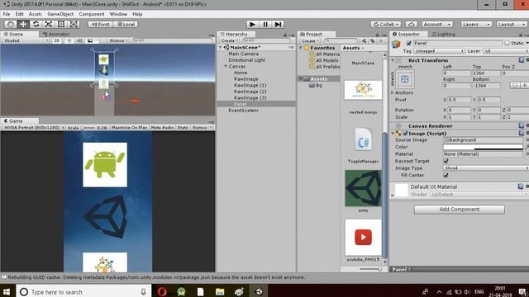Click the Top value field 1364
The width and height of the screenshot is (529, 297).
pos(486,73)
